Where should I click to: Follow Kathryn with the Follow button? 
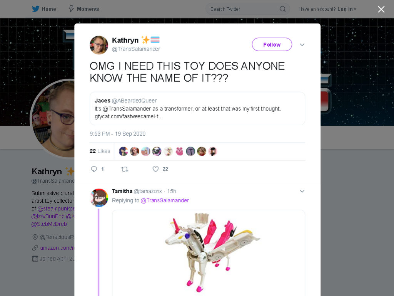[272, 45]
